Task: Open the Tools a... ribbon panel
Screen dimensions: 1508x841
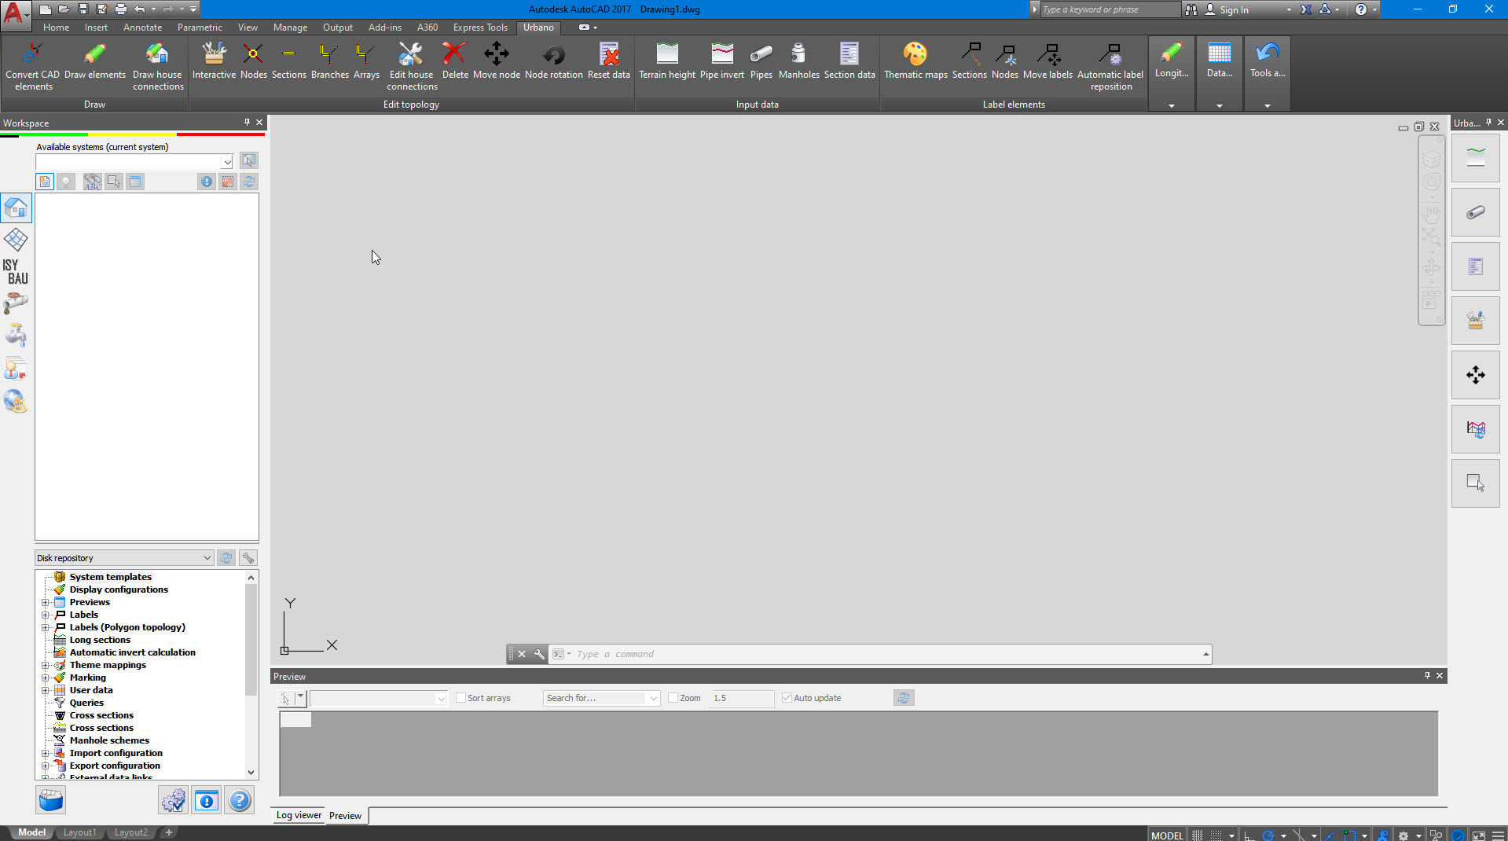Action: (1267, 105)
